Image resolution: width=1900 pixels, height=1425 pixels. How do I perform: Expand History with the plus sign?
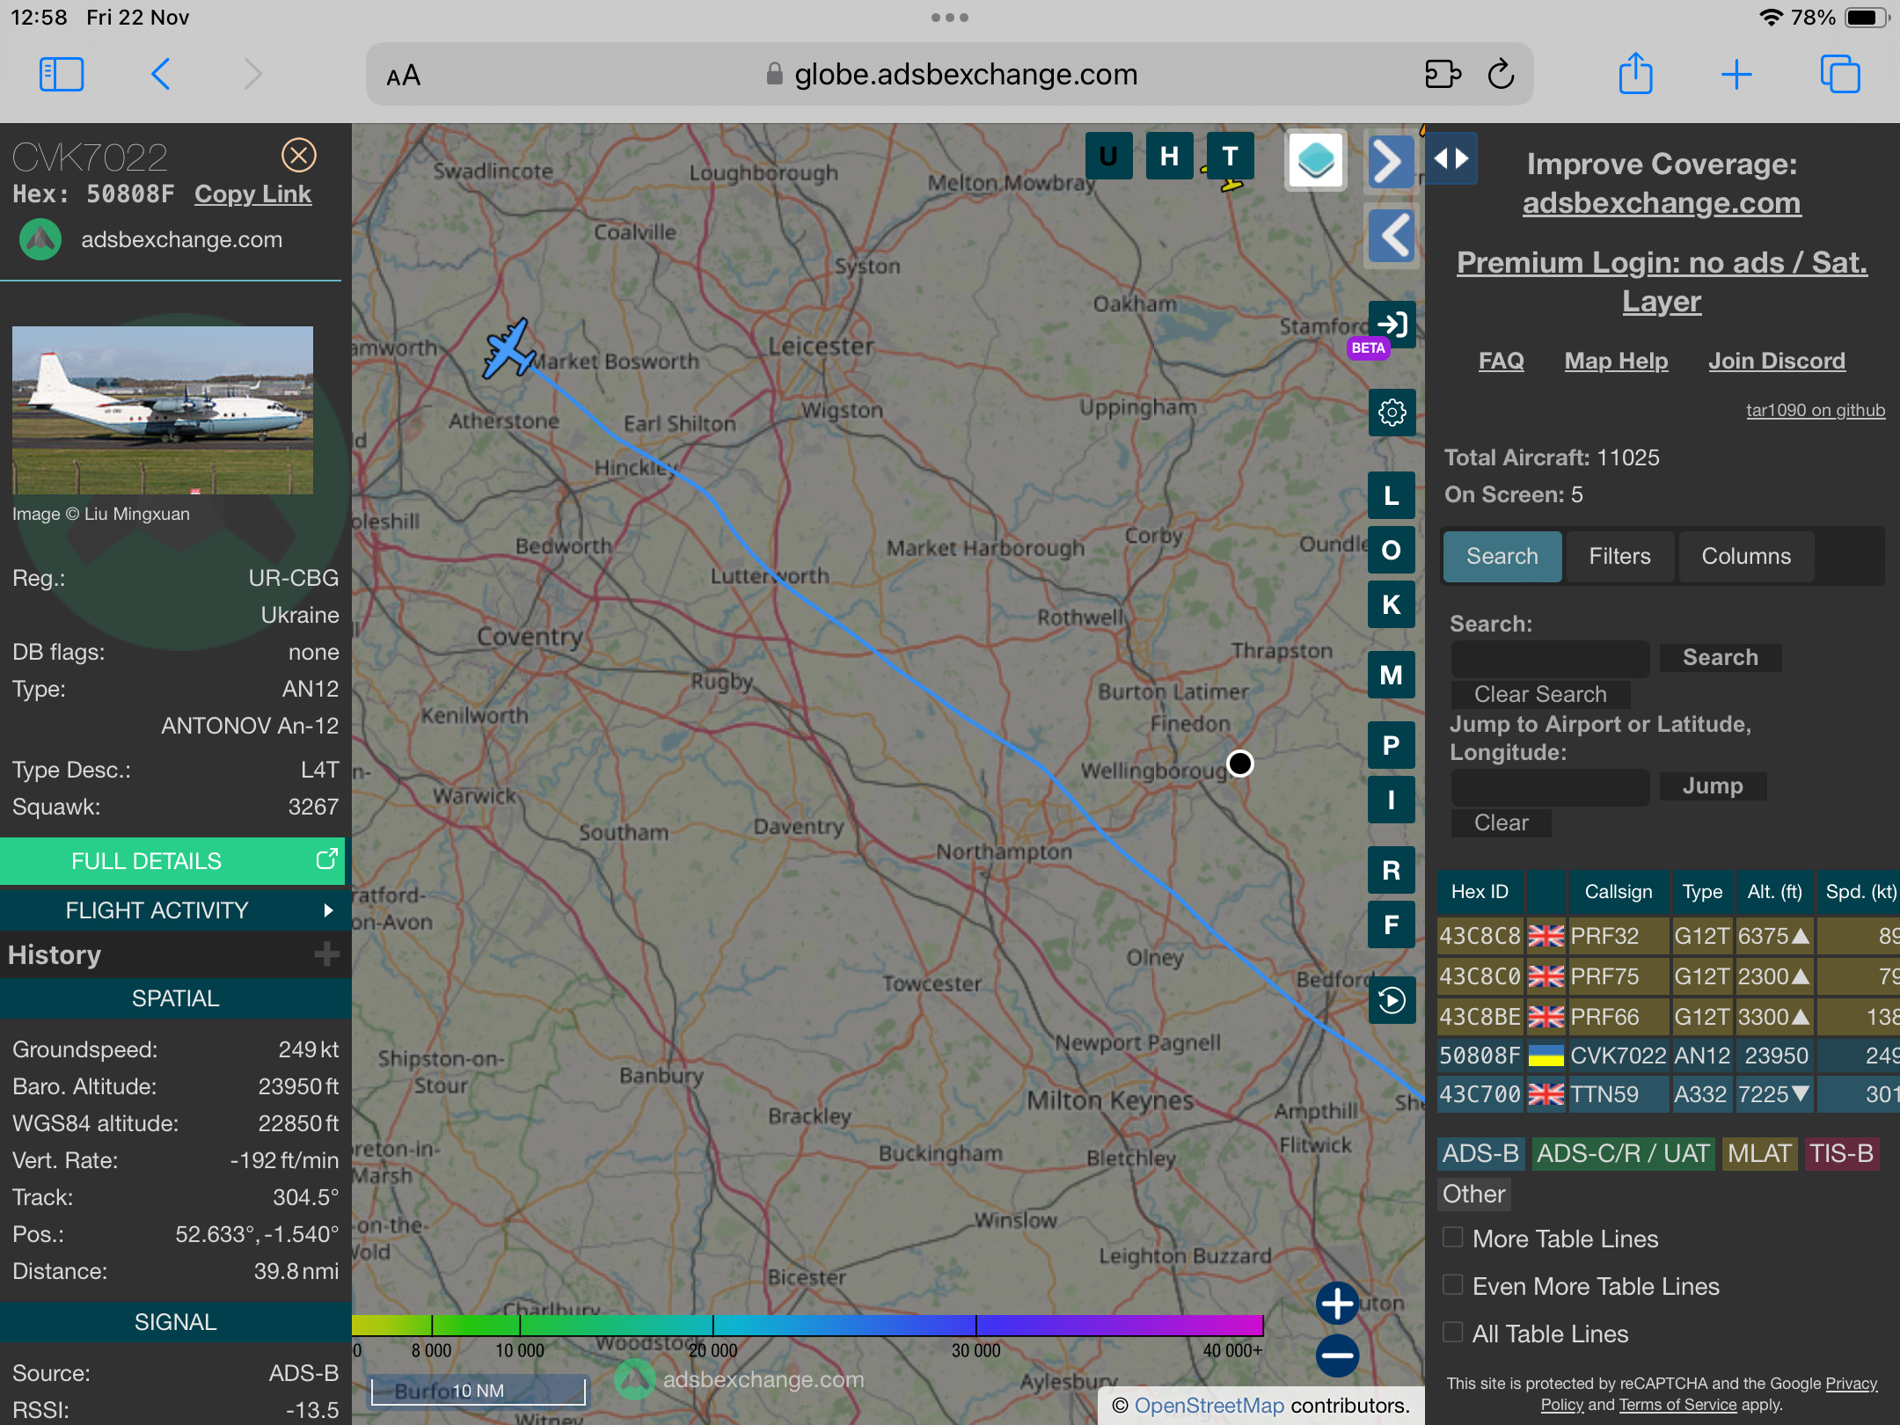pos(326,954)
